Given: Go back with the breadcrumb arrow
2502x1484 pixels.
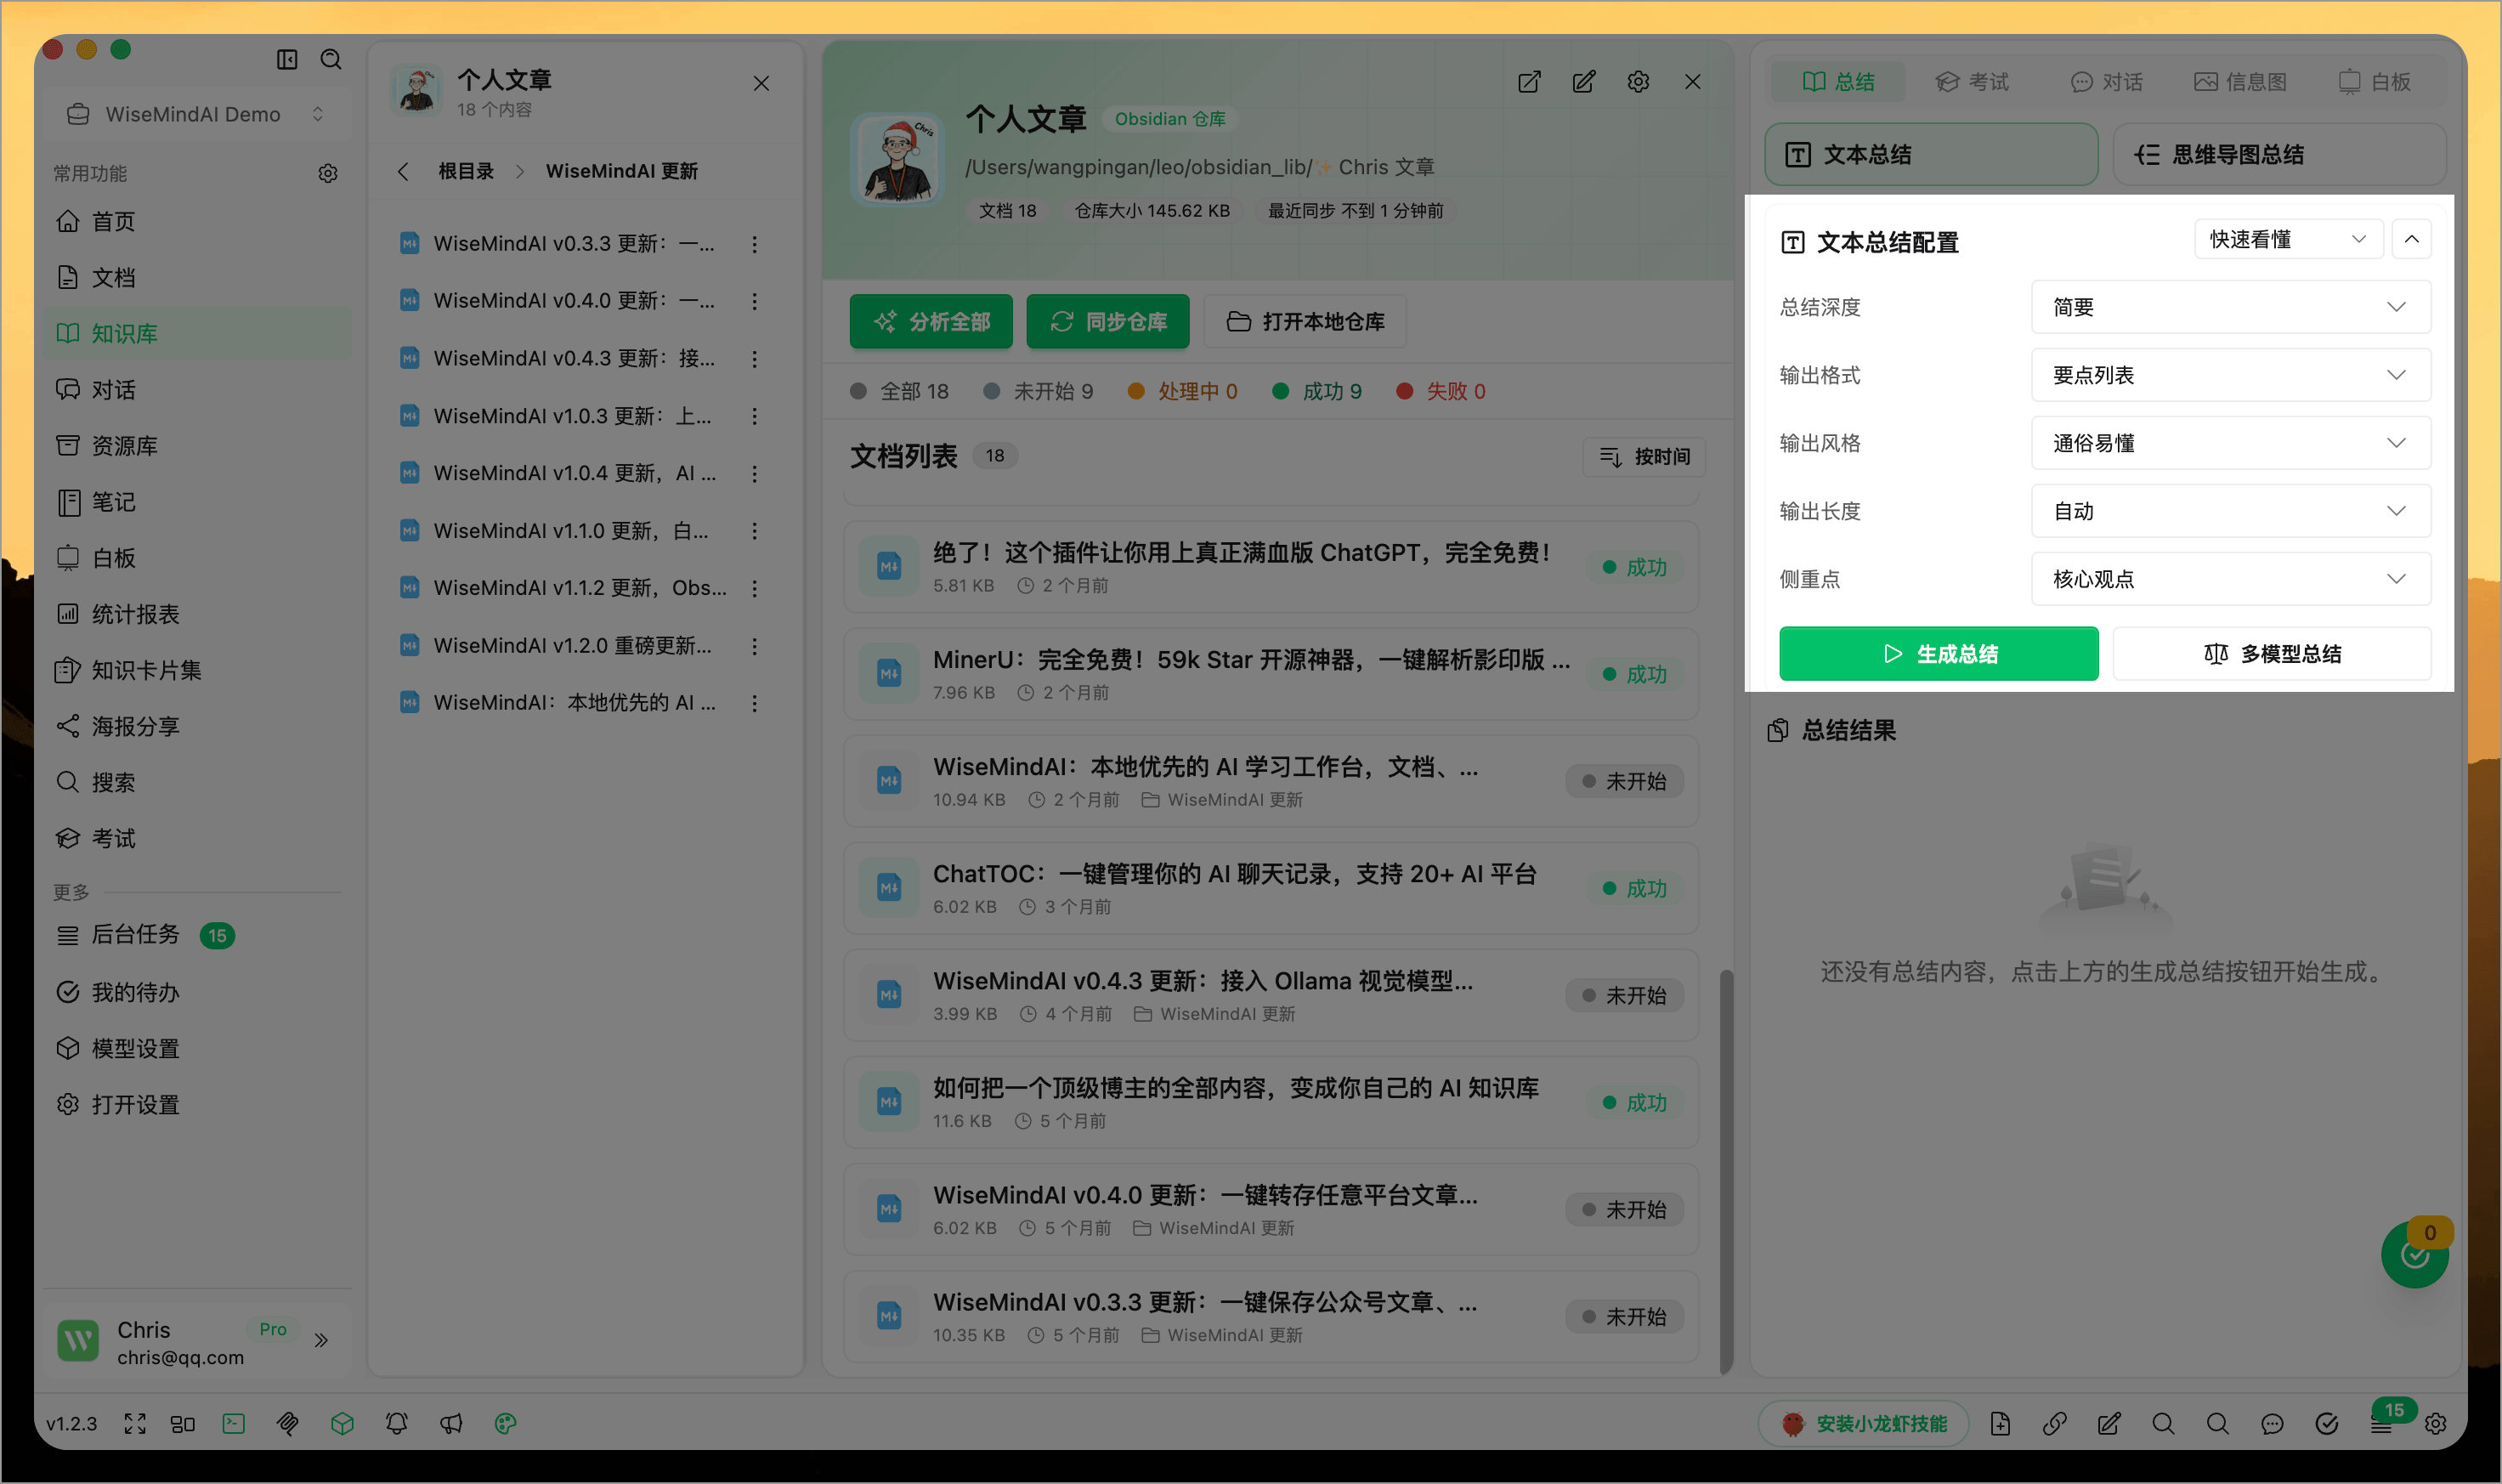Looking at the screenshot, I should coord(403,171).
